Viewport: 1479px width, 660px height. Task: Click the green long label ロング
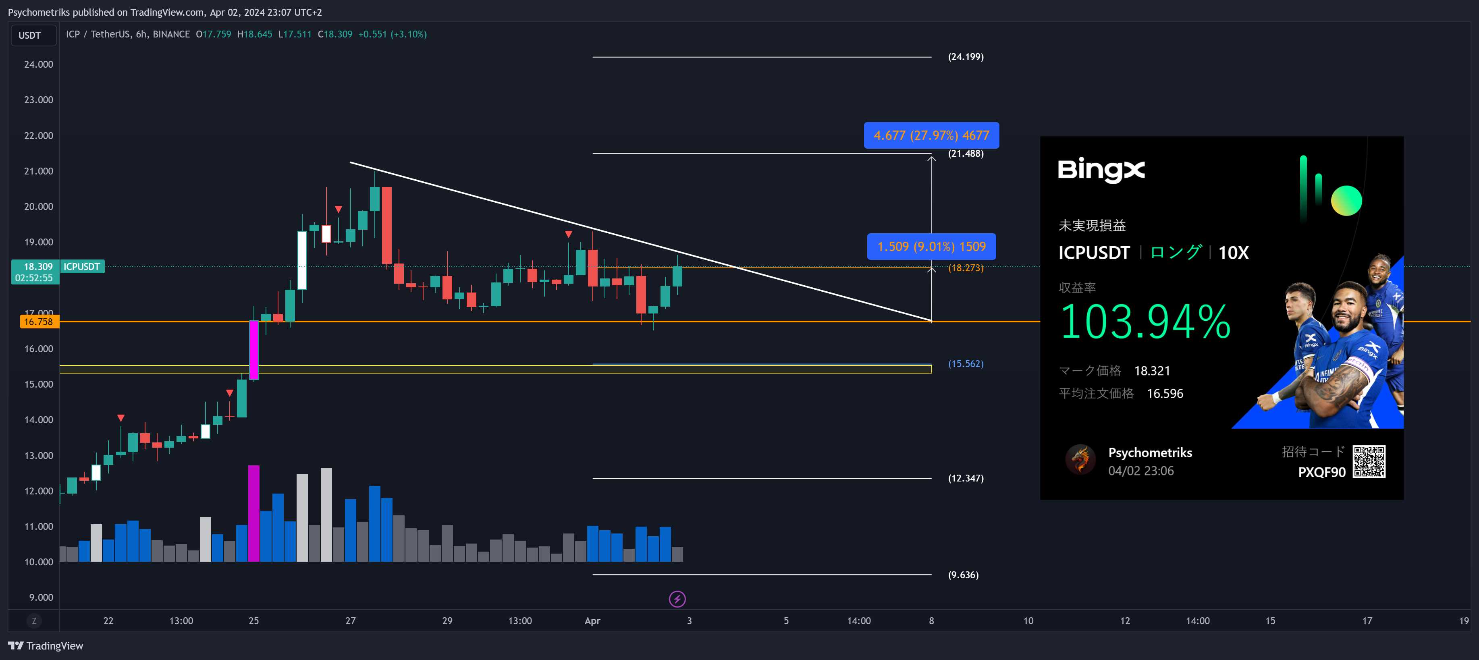click(1175, 253)
